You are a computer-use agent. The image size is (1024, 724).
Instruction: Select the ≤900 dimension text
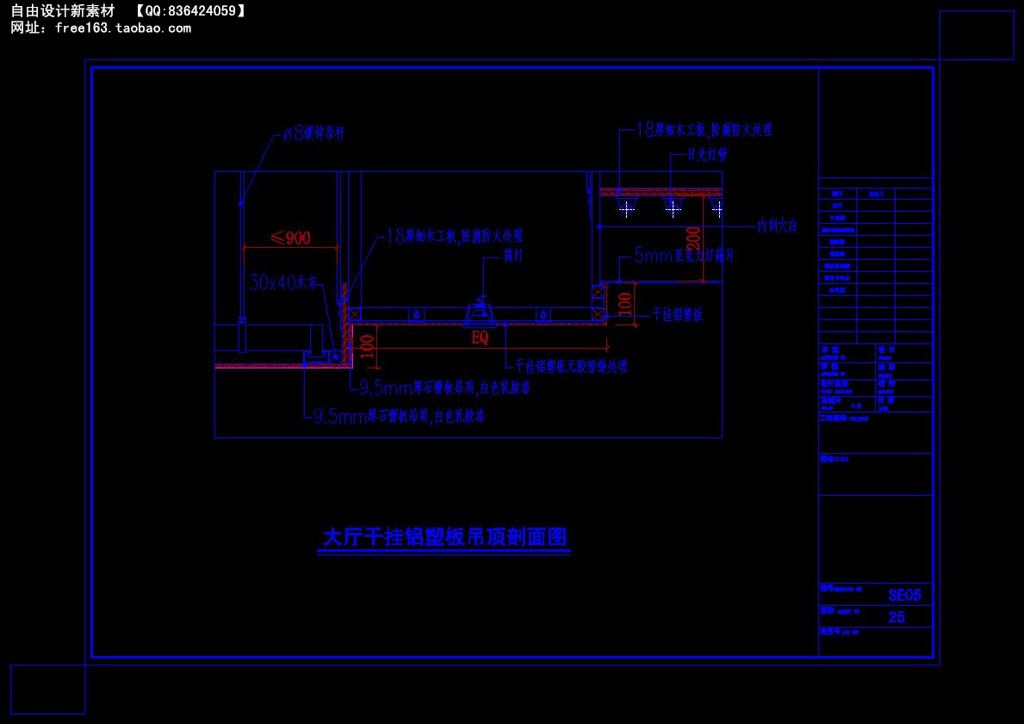click(x=290, y=237)
